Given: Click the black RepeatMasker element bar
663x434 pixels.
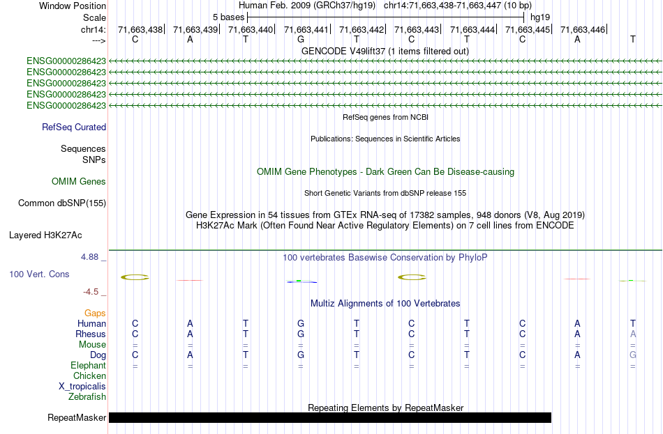Looking at the screenshot, I should pyautogui.click(x=330, y=417).
